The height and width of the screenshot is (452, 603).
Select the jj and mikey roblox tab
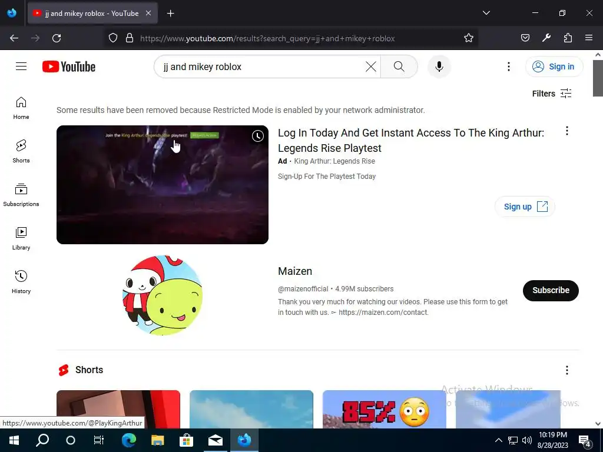pos(92,13)
